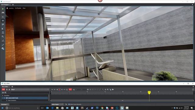Switch to the Story Editor tab
The width and height of the screenshot is (195, 110).
click(5, 87)
